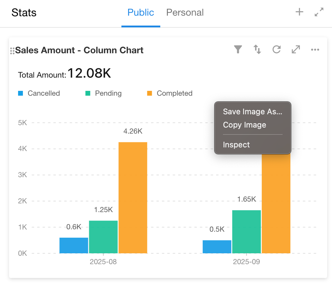
Task: Choose Save Image As from context menu
Action: [252, 112]
